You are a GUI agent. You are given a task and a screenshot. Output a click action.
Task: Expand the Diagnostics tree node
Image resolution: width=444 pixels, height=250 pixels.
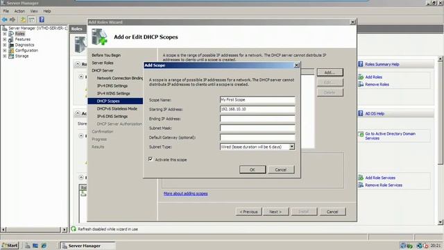(5, 44)
